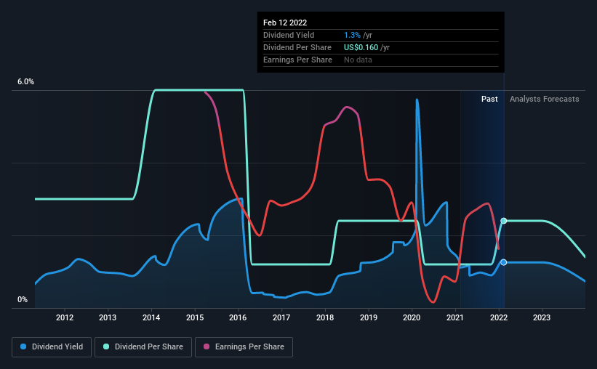This screenshot has height=369, width=597.
Task: Toggle the Earnings Per Share legend button
Action: click(244, 347)
